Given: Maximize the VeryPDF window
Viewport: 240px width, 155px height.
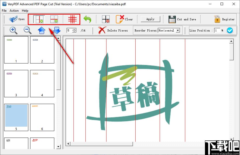Looking at the screenshot, I should tap(222, 4).
